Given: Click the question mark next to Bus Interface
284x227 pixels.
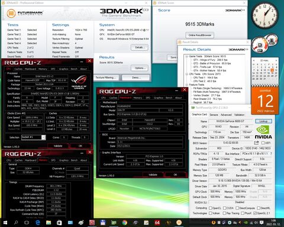Looking at the screenshot, I should (271, 154).
